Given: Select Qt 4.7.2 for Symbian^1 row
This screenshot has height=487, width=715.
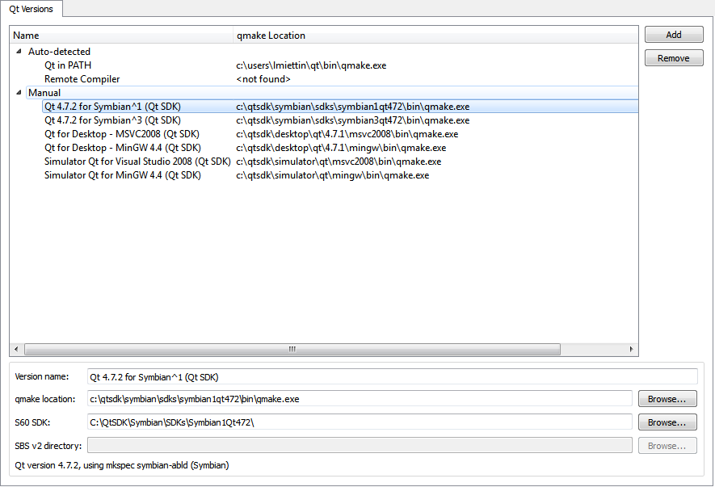Looking at the screenshot, I should [339, 107].
